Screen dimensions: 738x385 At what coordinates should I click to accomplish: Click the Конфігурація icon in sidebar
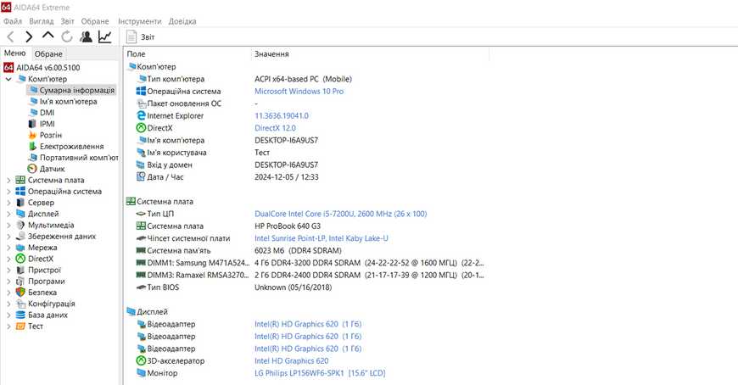pos(20,304)
